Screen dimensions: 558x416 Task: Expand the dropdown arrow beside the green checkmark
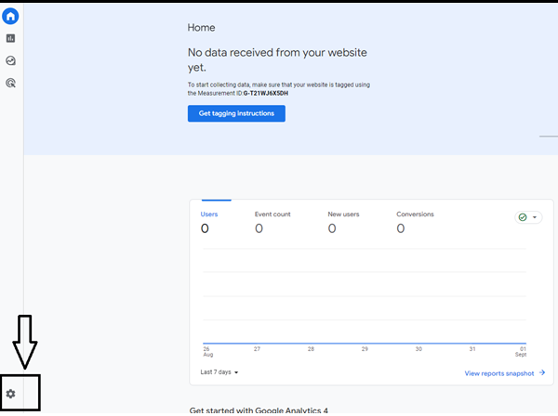pyautogui.click(x=535, y=217)
